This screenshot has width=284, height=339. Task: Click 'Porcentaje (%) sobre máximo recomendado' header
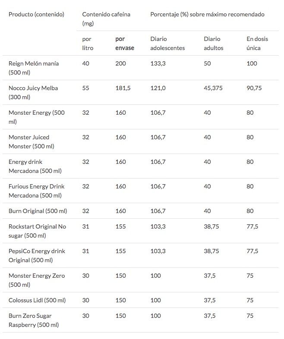point(207,14)
